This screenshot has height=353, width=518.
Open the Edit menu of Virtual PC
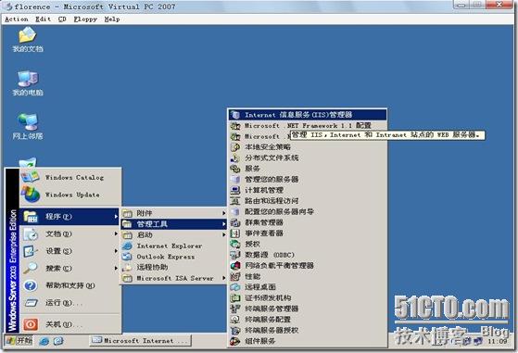(43, 19)
